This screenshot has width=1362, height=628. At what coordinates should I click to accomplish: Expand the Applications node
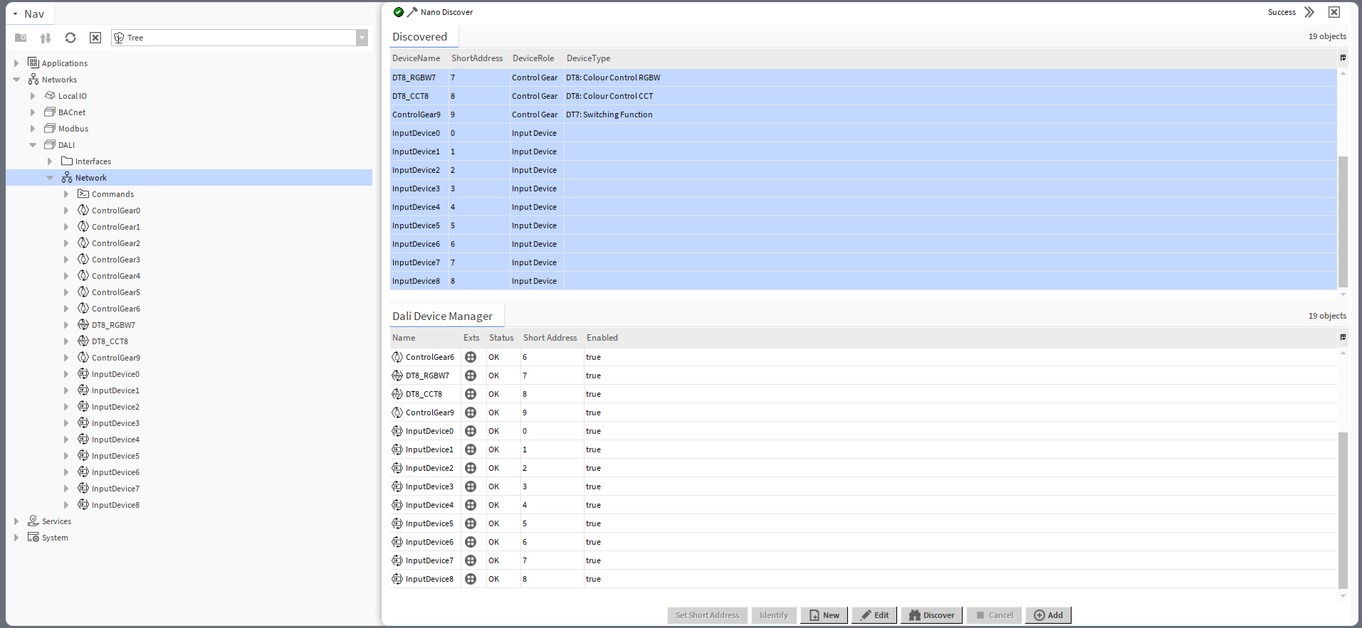[x=16, y=63]
